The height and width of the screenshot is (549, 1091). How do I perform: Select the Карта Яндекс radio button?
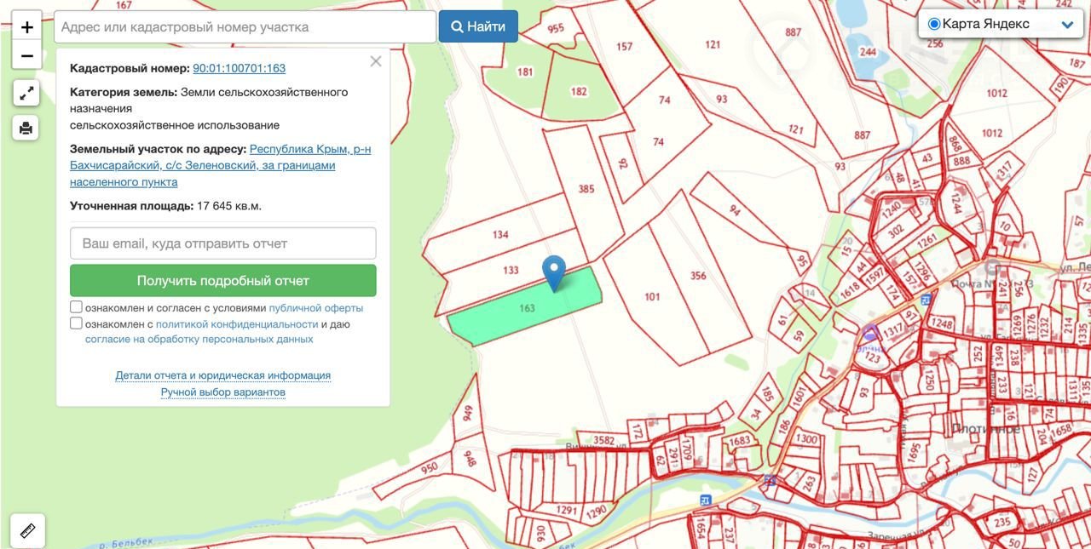click(934, 24)
